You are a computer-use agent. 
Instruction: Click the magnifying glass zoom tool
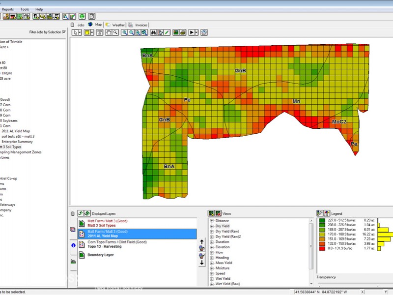tap(115, 32)
